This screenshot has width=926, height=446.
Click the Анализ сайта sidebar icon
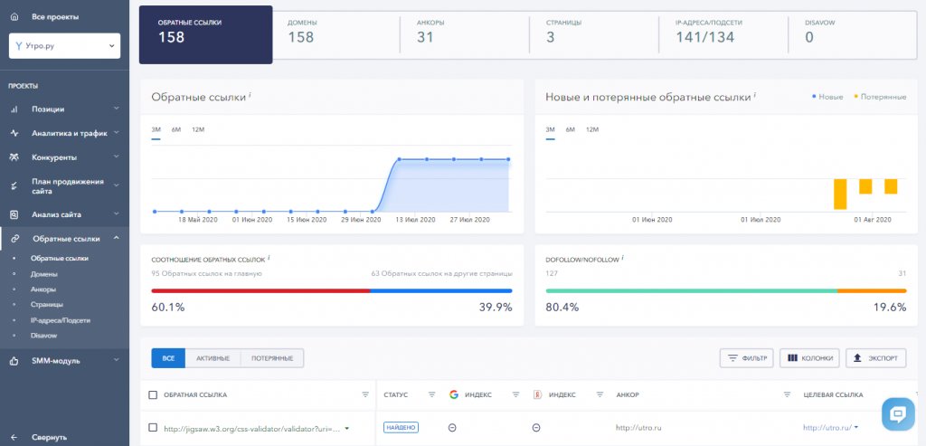point(14,215)
